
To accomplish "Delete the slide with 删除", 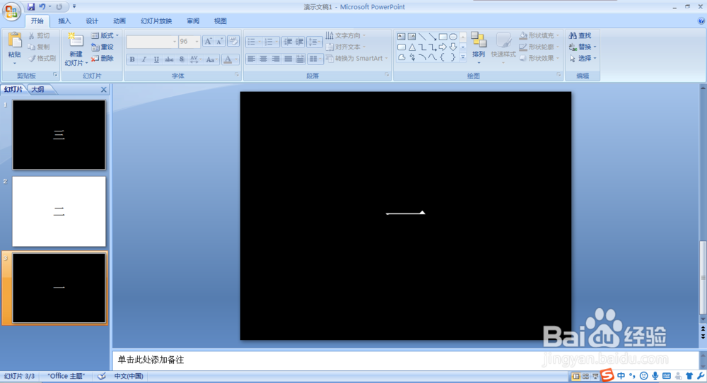I will (x=103, y=58).
